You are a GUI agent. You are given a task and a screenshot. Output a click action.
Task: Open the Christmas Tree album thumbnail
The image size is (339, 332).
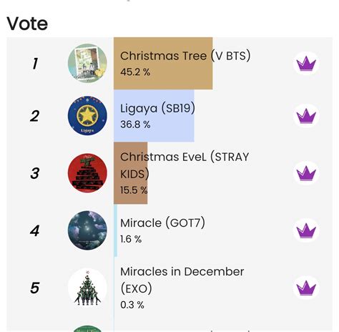87,64
